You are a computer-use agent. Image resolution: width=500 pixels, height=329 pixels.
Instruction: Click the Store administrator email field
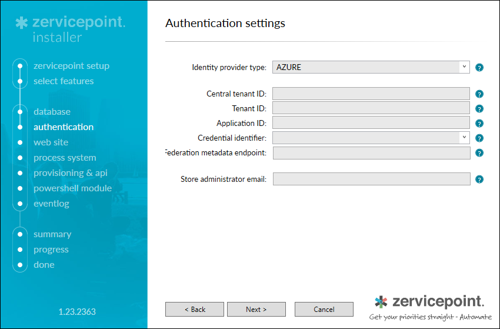(x=372, y=179)
